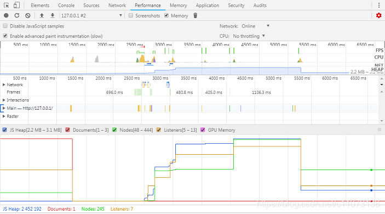Image resolution: width=385 pixels, height=214 pixels.
Task: Click the load profile upload arrow
Action: [x=42, y=15]
